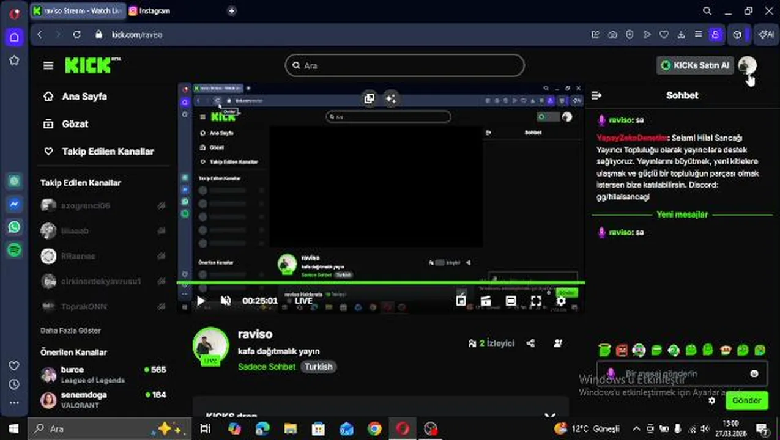This screenshot has height=440, width=780.
Task: Unmute the stream volume
Action: click(226, 301)
